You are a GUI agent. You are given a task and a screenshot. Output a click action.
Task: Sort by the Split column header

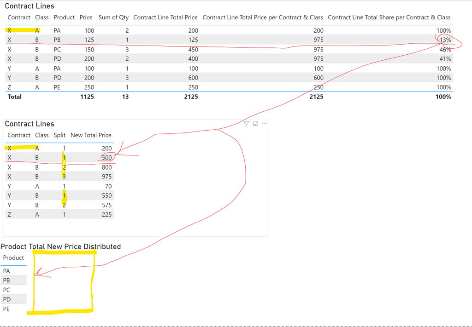[x=59, y=135]
